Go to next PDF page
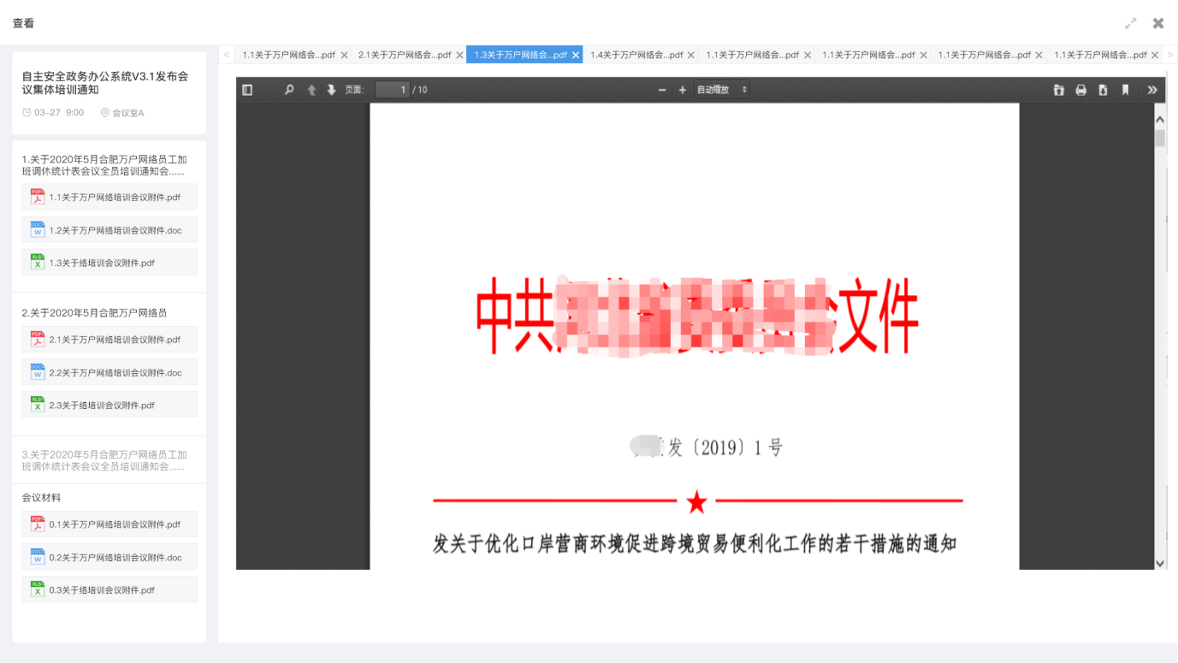The image size is (1178, 663). click(331, 90)
